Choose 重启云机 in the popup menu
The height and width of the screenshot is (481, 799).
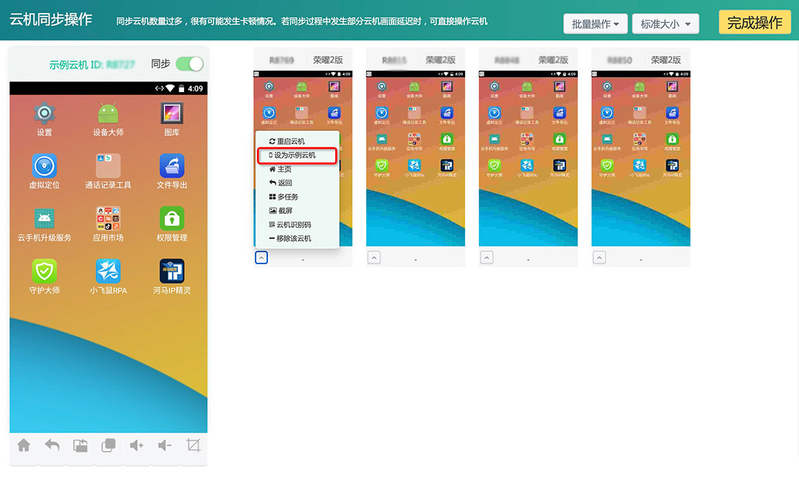[291, 141]
